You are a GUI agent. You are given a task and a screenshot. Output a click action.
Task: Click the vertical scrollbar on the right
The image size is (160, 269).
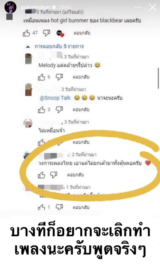[158, 78]
